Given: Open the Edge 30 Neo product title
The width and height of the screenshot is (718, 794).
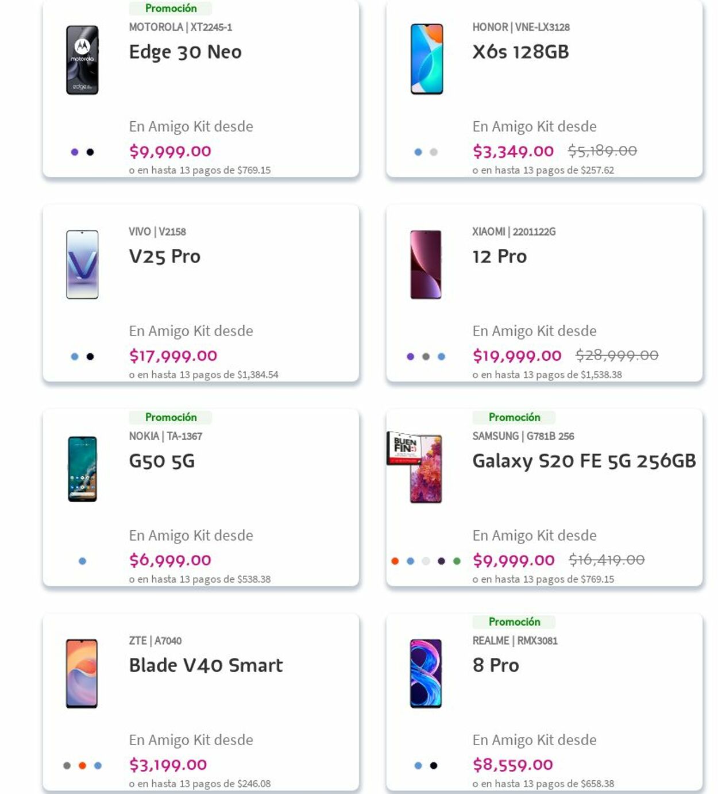Looking at the screenshot, I should pos(185,52).
